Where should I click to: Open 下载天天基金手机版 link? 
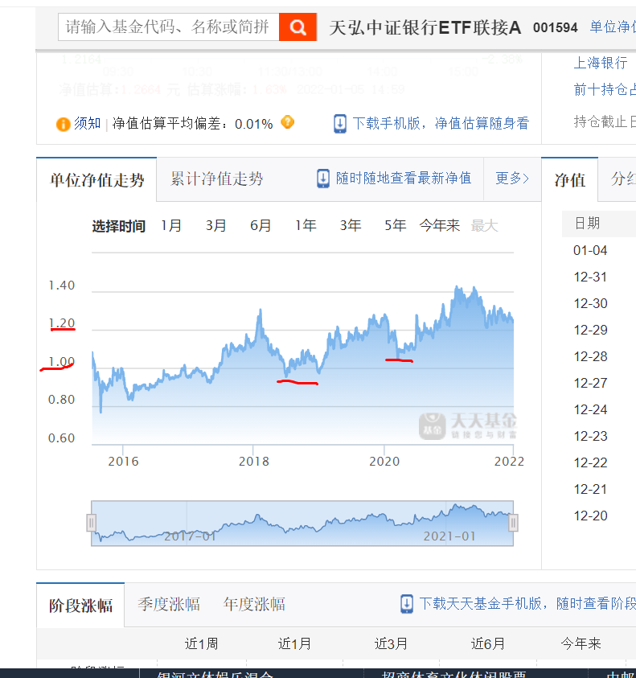point(527,604)
